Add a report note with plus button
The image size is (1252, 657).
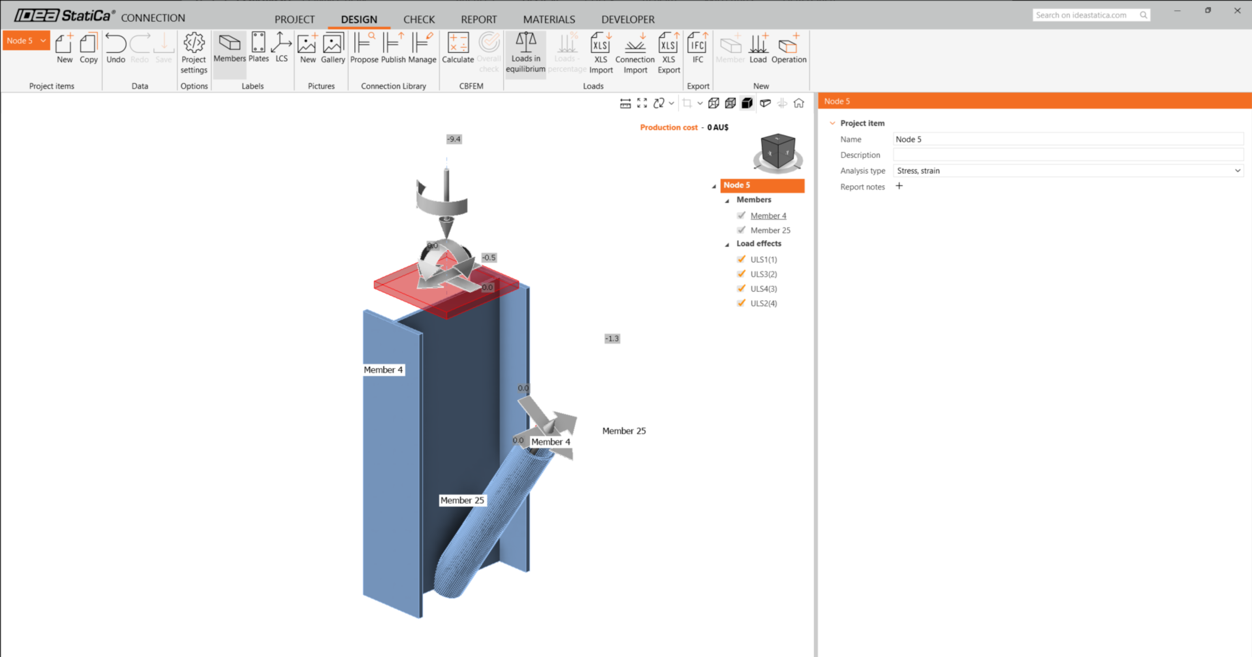tap(899, 186)
